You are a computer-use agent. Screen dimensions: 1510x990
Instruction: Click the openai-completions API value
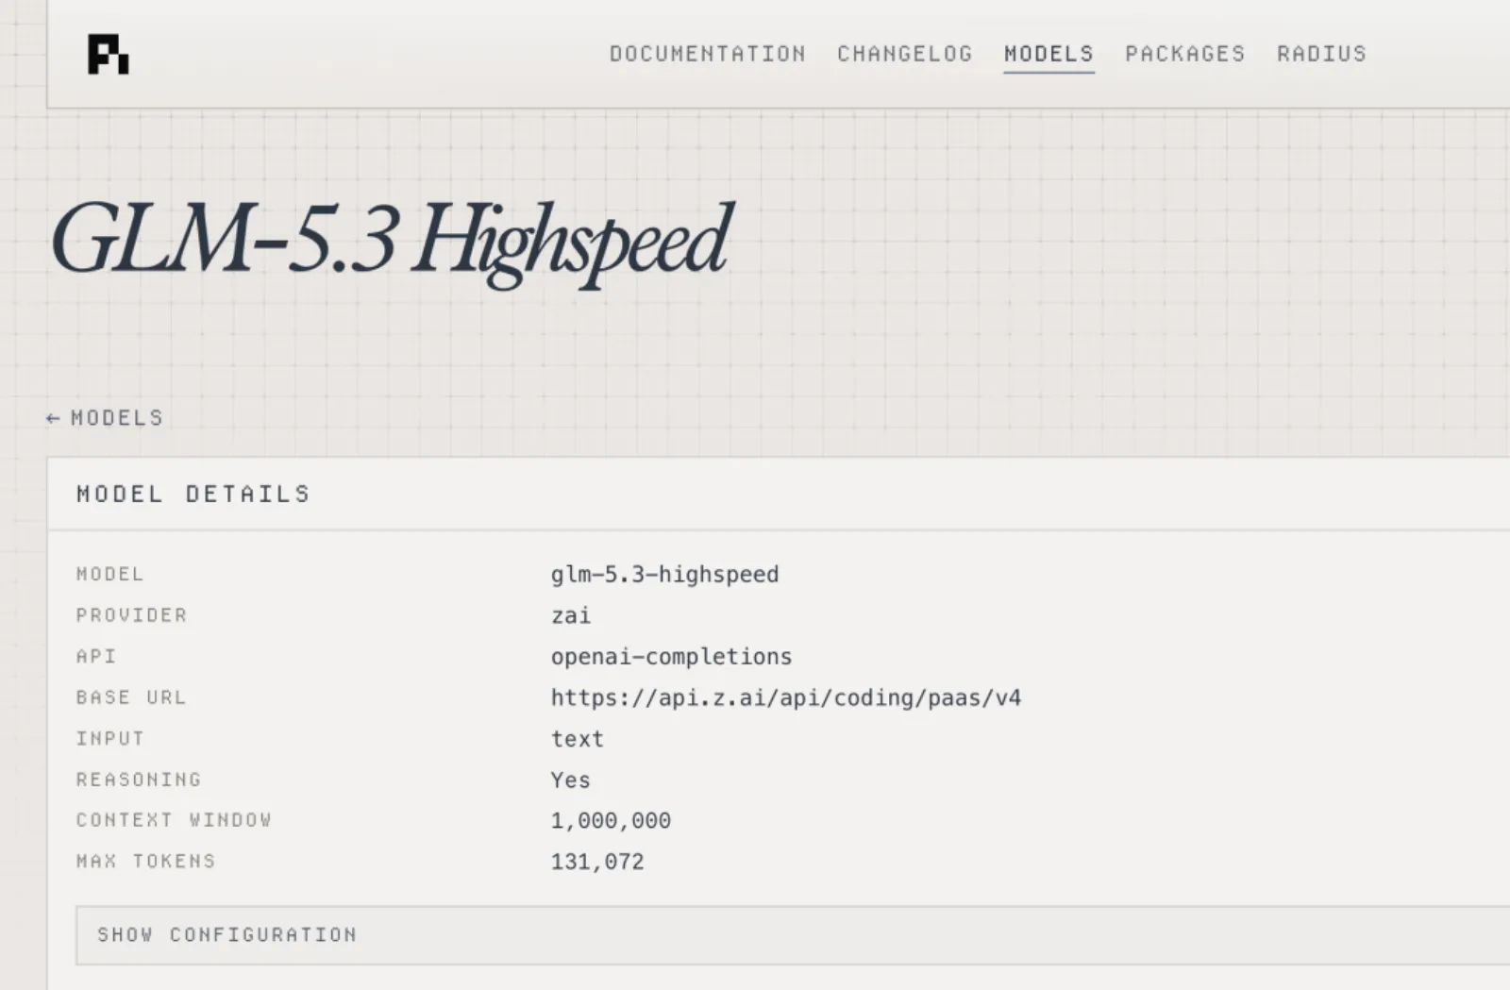pos(671,657)
